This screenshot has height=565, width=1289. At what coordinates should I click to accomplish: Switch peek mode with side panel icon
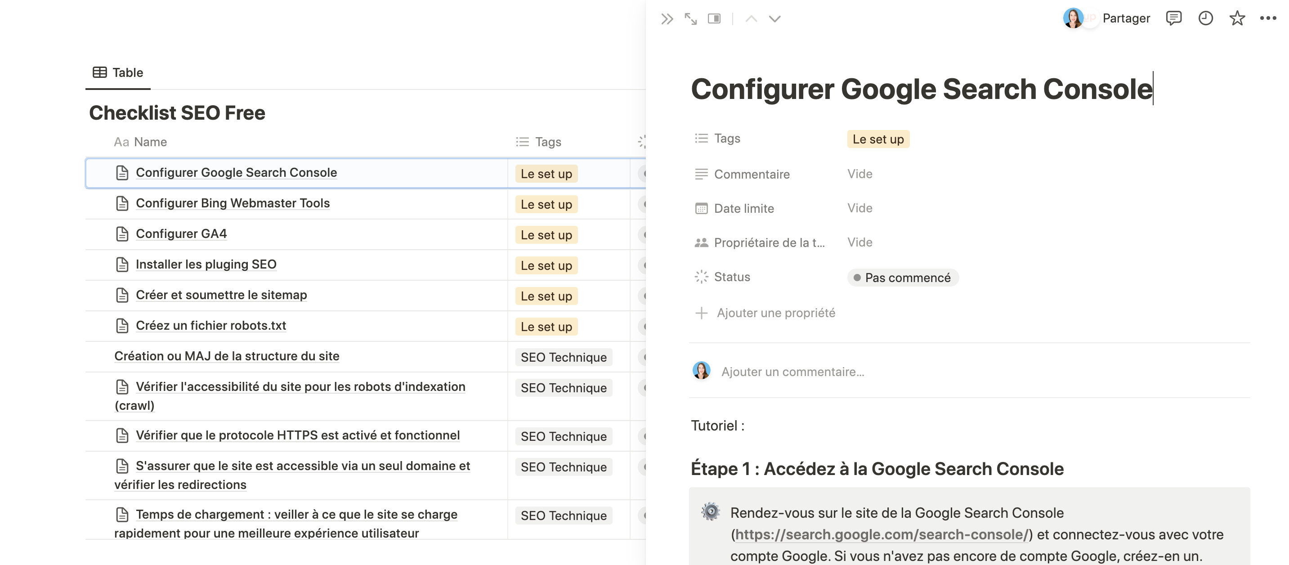714,19
